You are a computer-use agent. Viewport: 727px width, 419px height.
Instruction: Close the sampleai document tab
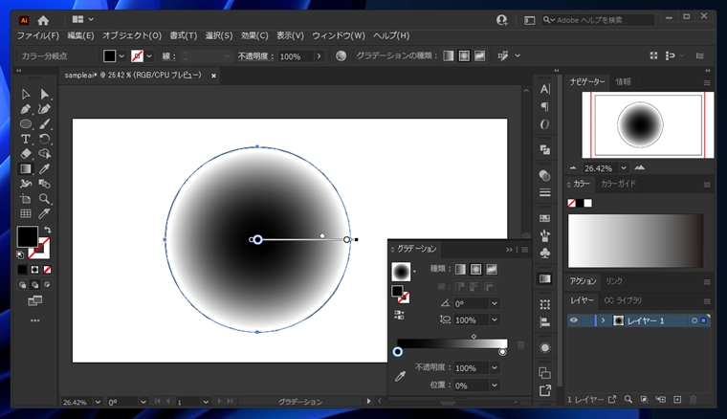[x=213, y=76]
